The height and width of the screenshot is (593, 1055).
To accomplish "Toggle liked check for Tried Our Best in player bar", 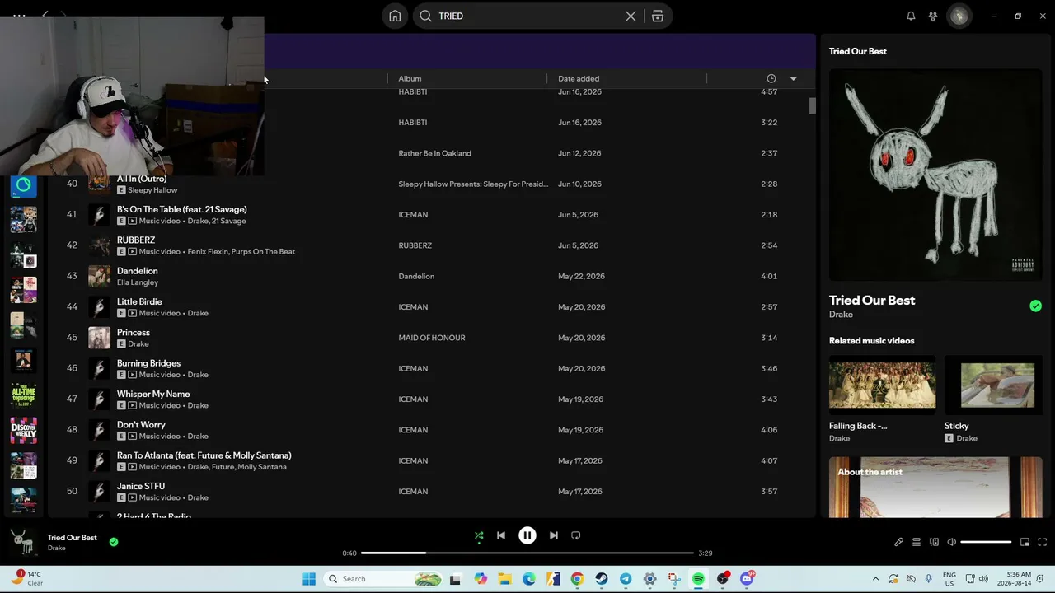I will point(114,542).
